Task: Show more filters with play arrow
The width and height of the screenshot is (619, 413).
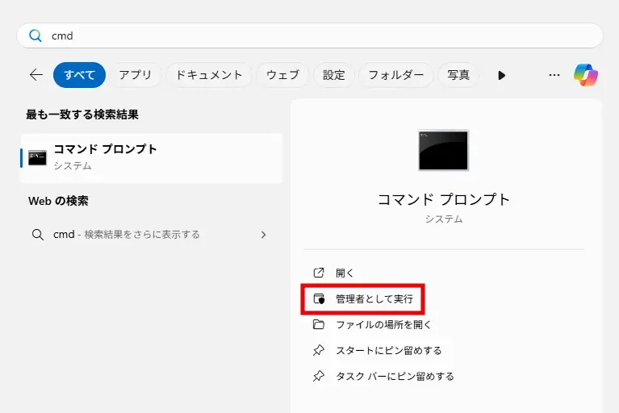Action: pos(501,75)
